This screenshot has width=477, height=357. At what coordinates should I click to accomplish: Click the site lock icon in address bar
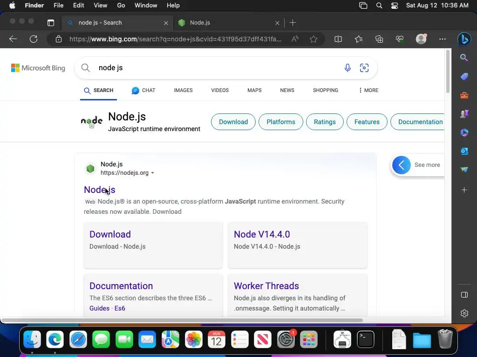tap(59, 39)
